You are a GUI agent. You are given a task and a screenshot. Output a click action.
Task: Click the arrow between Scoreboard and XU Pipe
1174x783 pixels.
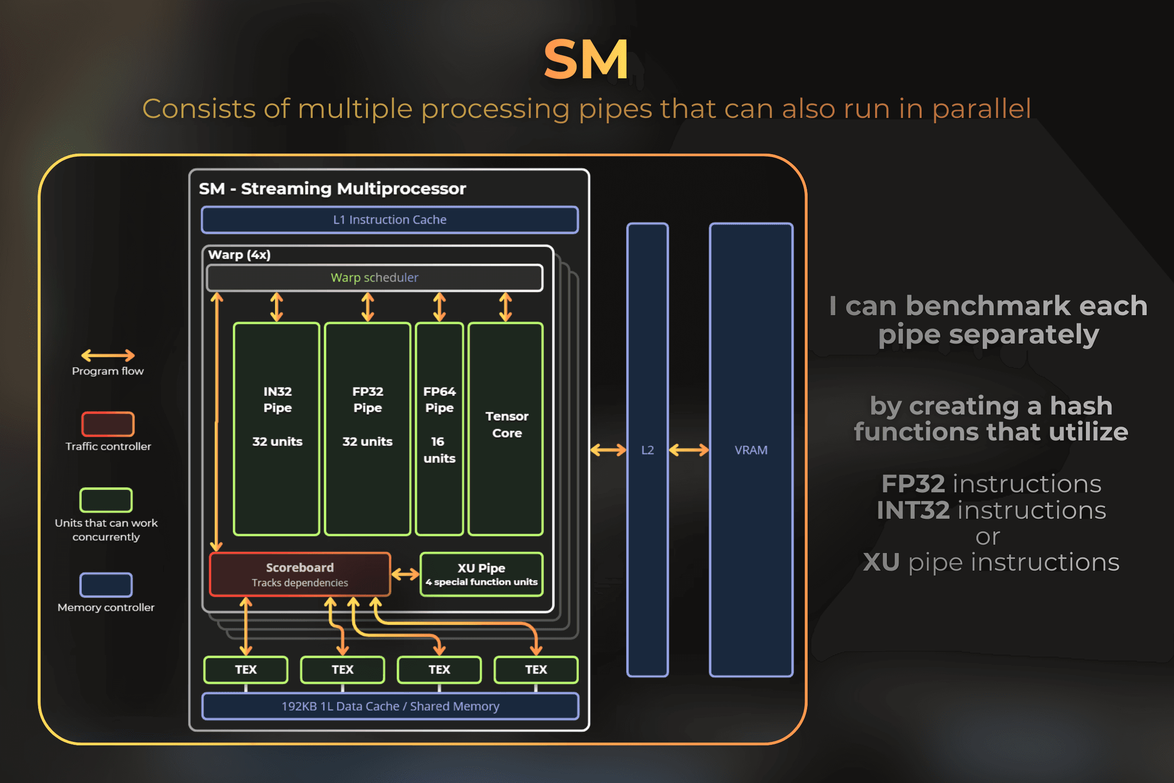pos(405,574)
